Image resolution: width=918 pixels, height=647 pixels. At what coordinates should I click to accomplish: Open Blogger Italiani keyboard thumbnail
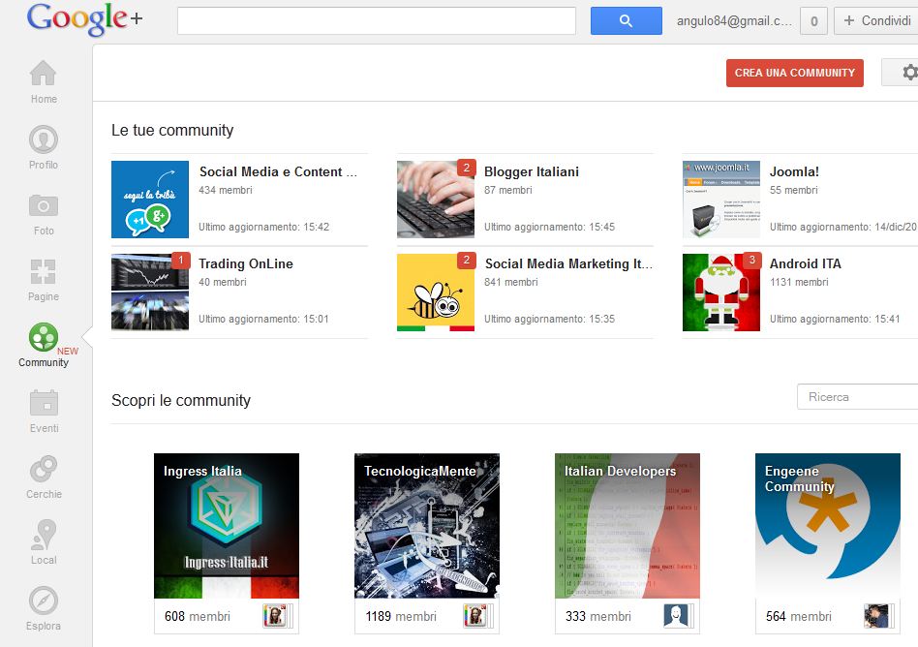(436, 200)
